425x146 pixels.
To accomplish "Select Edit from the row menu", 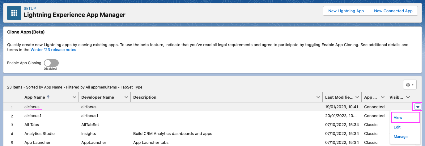I will coord(397,127).
